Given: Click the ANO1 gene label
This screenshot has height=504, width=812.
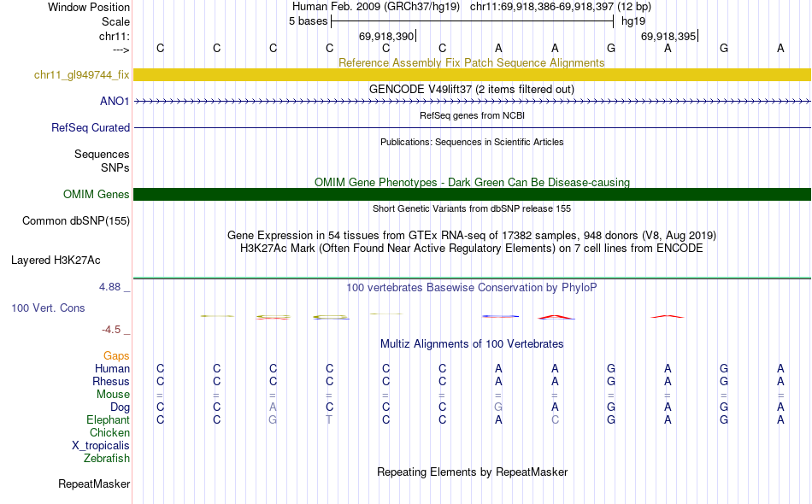Looking at the screenshot, I should tap(115, 101).
